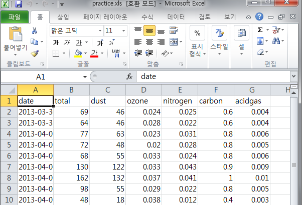
Task: Open the 파일 file menu button
Action: (14, 17)
